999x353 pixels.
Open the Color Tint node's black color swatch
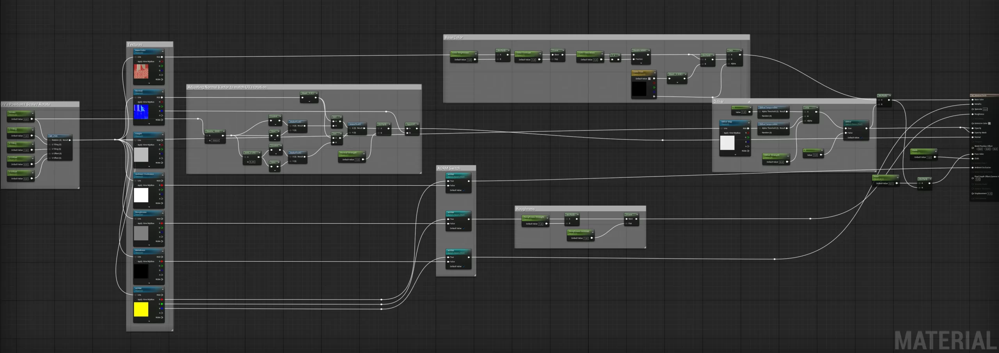click(x=639, y=89)
